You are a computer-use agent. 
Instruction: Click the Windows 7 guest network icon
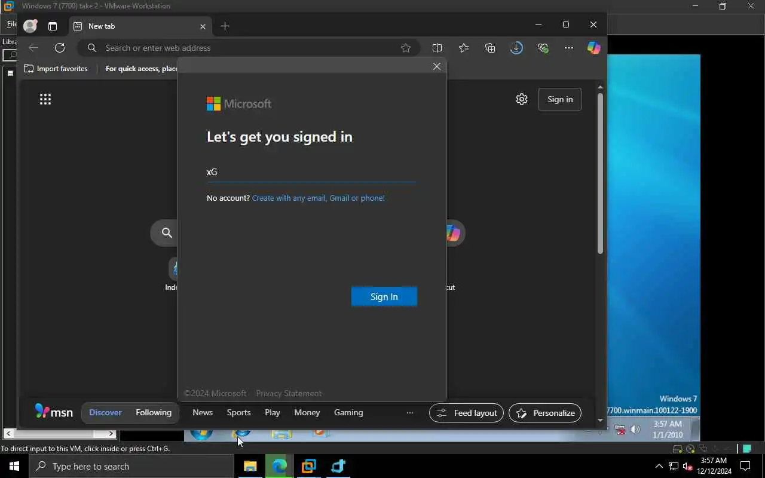pyautogui.click(x=620, y=430)
